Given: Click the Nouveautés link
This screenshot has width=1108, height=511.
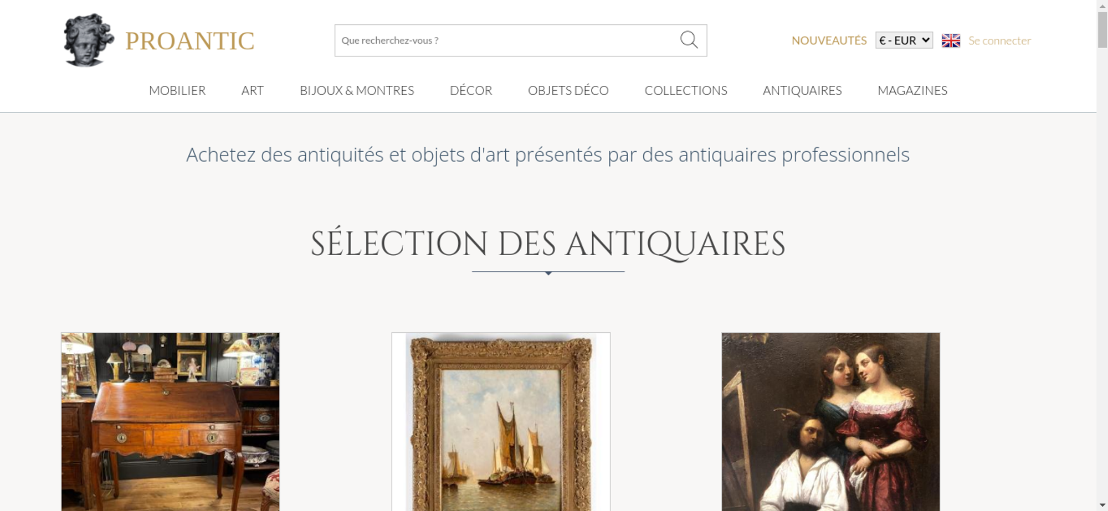Looking at the screenshot, I should coord(829,40).
